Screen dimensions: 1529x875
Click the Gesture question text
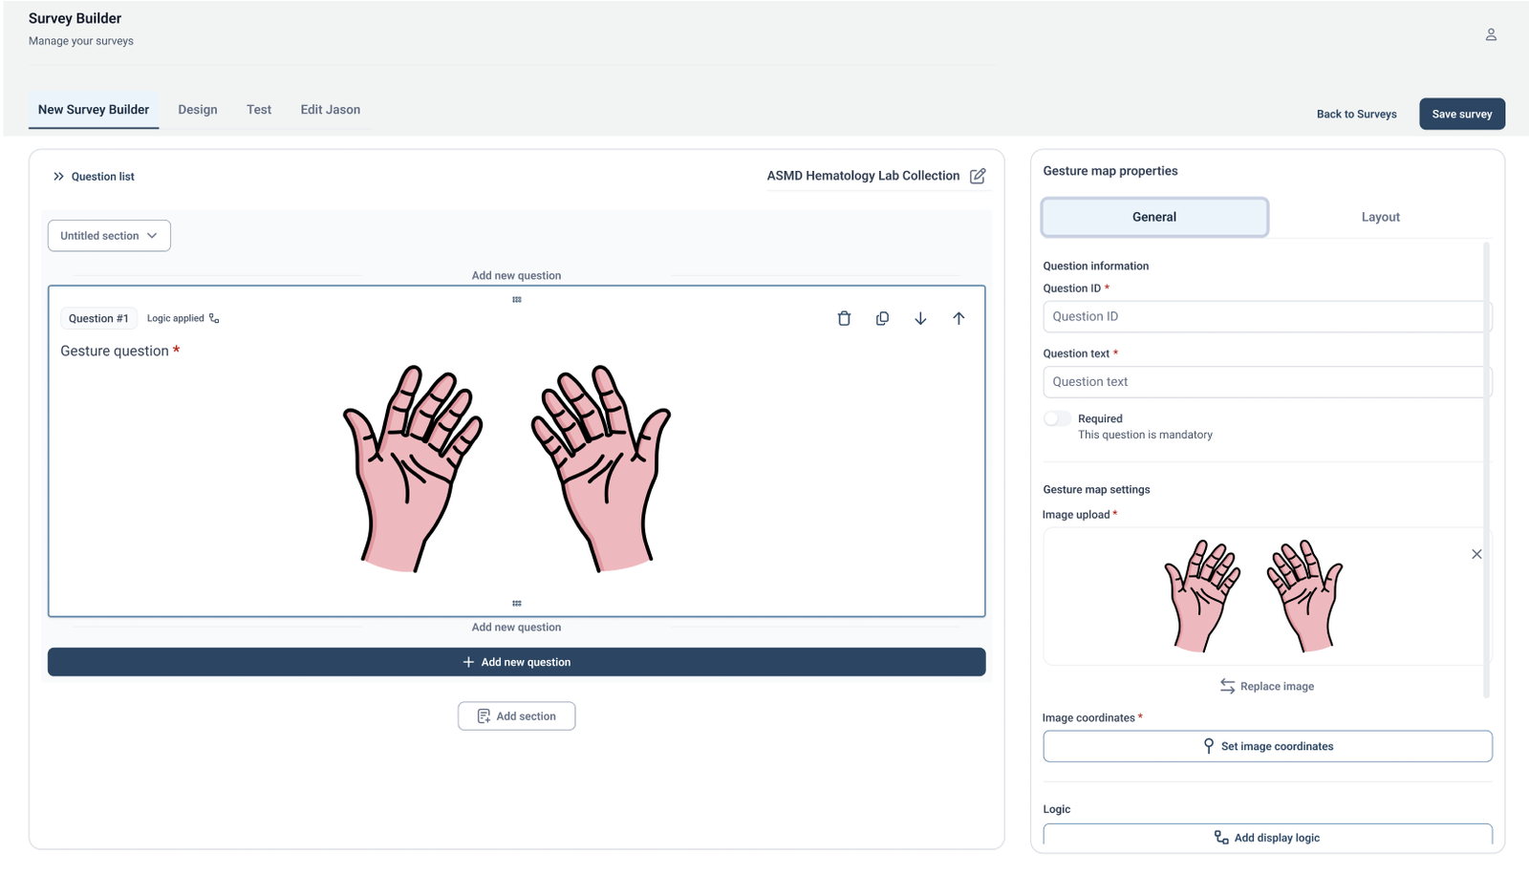pyautogui.click(x=115, y=351)
